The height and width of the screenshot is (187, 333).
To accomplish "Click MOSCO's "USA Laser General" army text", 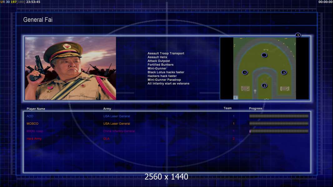I will (x=117, y=123).
